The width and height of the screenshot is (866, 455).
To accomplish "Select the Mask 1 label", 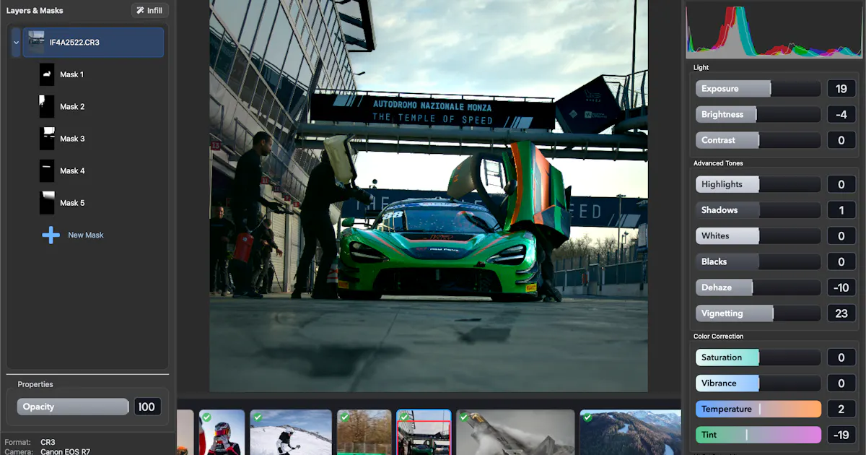I will (71, 74).
